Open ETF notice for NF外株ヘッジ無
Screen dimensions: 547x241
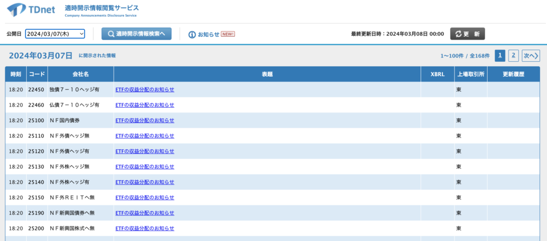click(145, 167)
